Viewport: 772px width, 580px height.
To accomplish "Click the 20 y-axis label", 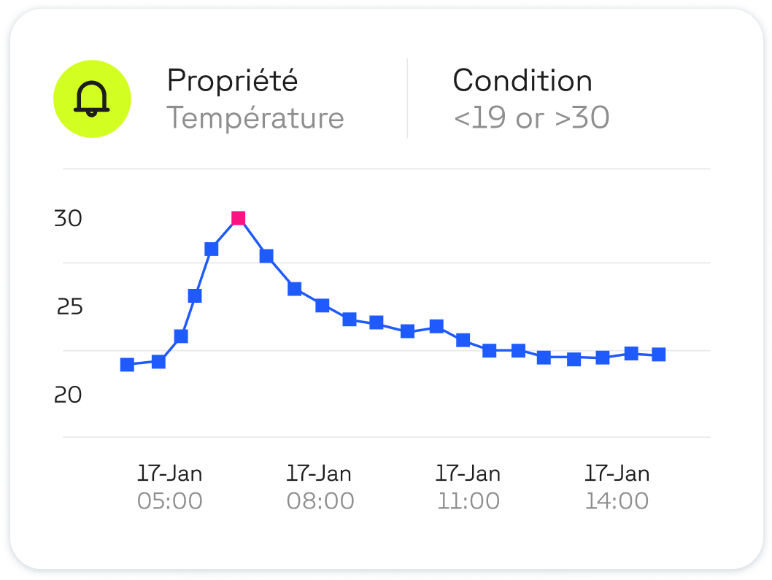I will 68,395.
